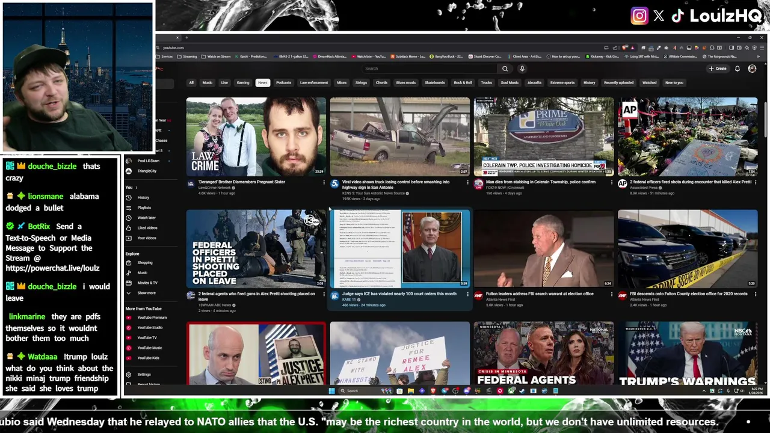The image size is (770, 433).
Task: Click the Windows taskbar search box
Action: [x=367, y=391]
